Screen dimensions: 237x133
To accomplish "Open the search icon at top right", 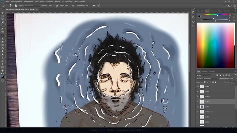I will 226,6.
